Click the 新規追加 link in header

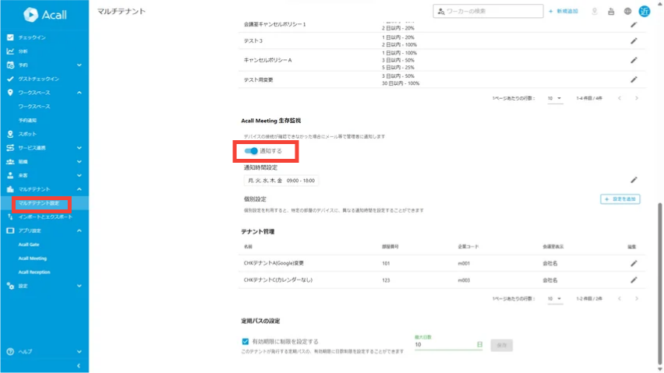563,12
